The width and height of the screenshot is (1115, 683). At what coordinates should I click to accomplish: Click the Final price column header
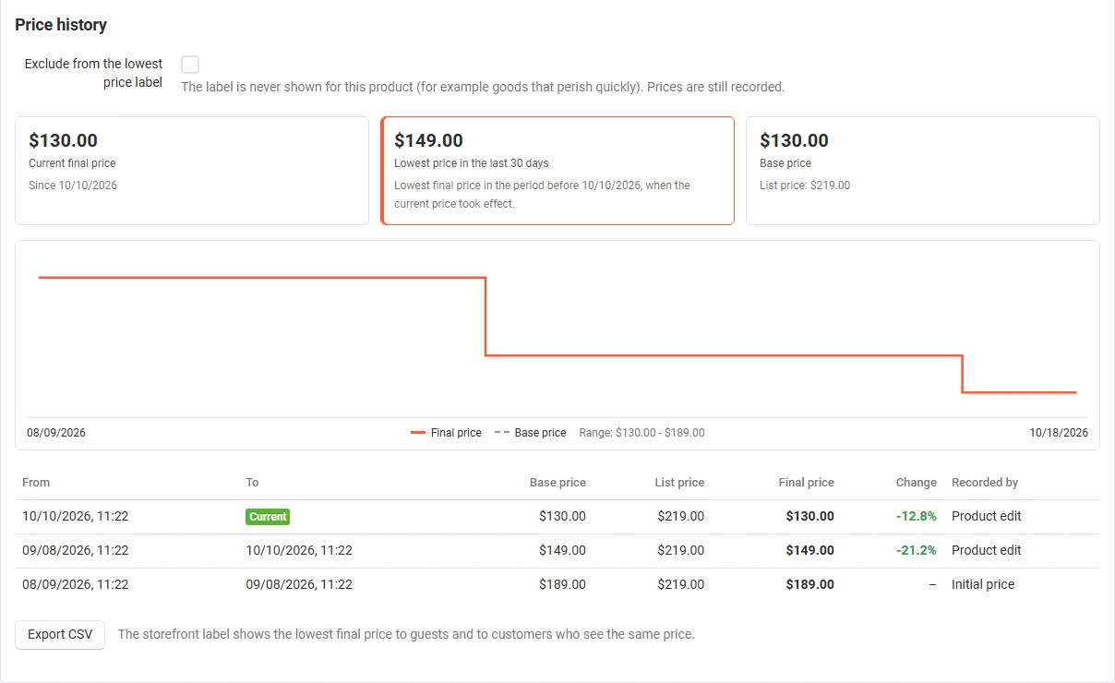tap(806, 483)
